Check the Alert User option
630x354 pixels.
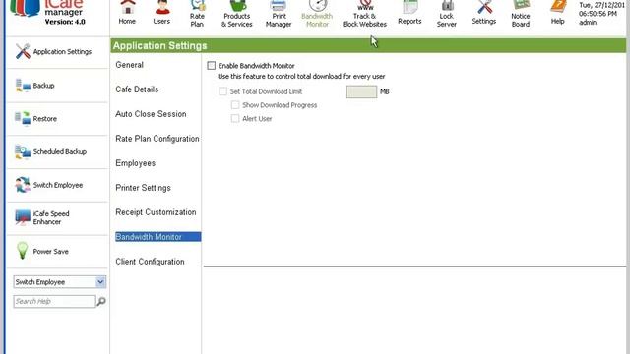point(235,118)
